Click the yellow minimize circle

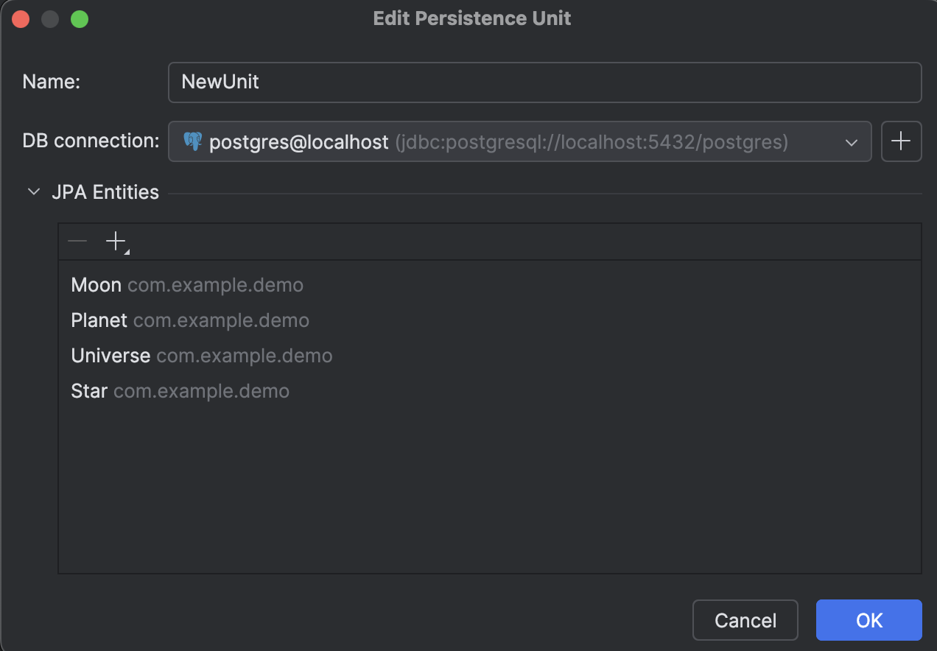tap(49, 18)
